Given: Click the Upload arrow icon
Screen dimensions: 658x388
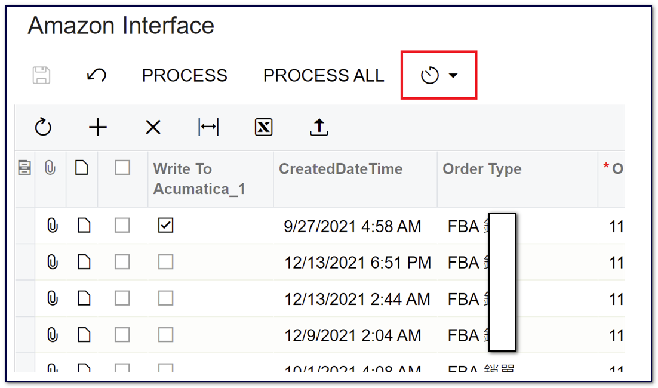Looking at the screenshot, I should point(319,127).
